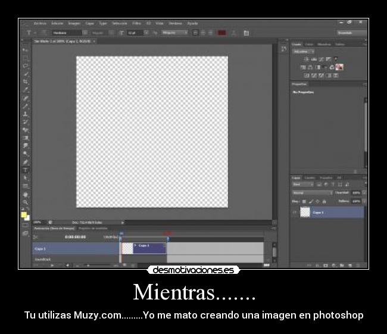Add a Curves adjustment
This screenshot has height=334, width=387.
pos(321,59)
